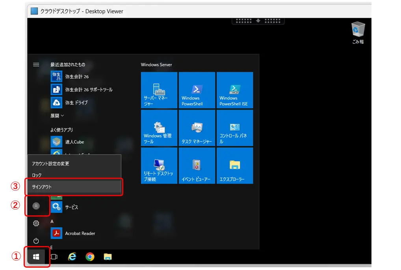
Task: Open the サーバー マネージャー tile
Action: [x=159, y=90]
